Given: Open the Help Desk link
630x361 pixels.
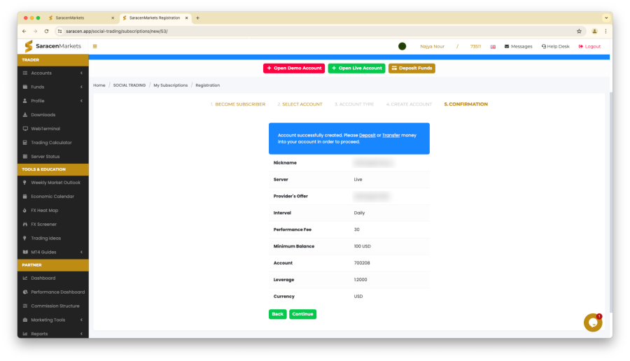Looking at the screenshot, I should (x=555, y=47).
